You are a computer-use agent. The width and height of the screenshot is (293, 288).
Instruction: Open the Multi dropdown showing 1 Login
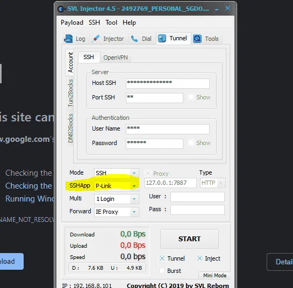pos(117,199)
